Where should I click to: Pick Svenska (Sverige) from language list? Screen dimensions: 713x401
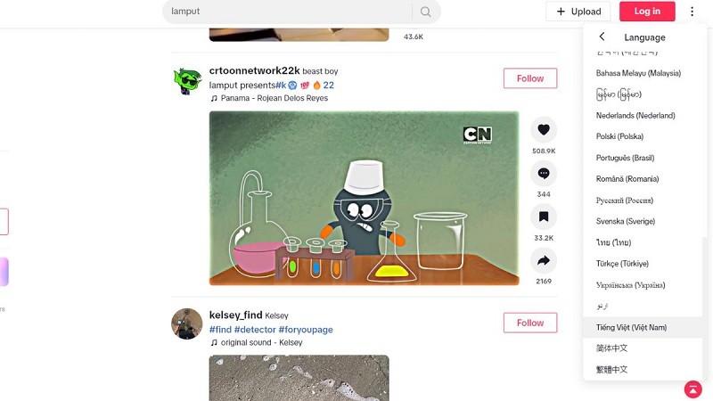[626, 222]
